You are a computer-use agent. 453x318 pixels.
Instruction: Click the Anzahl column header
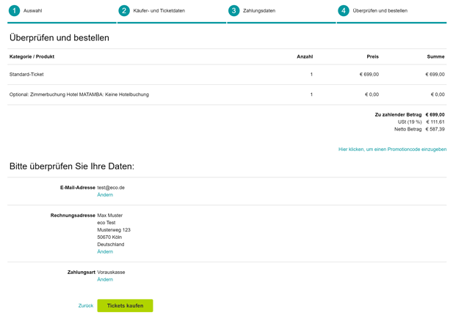coord(304,56)
